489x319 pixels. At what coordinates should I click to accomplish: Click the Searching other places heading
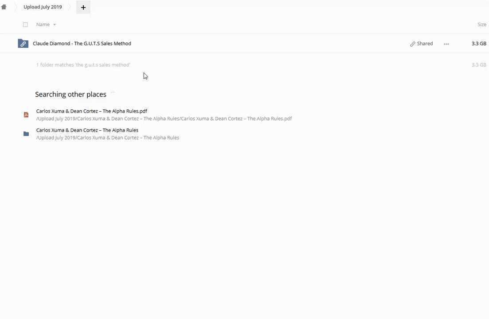[70, 94]
